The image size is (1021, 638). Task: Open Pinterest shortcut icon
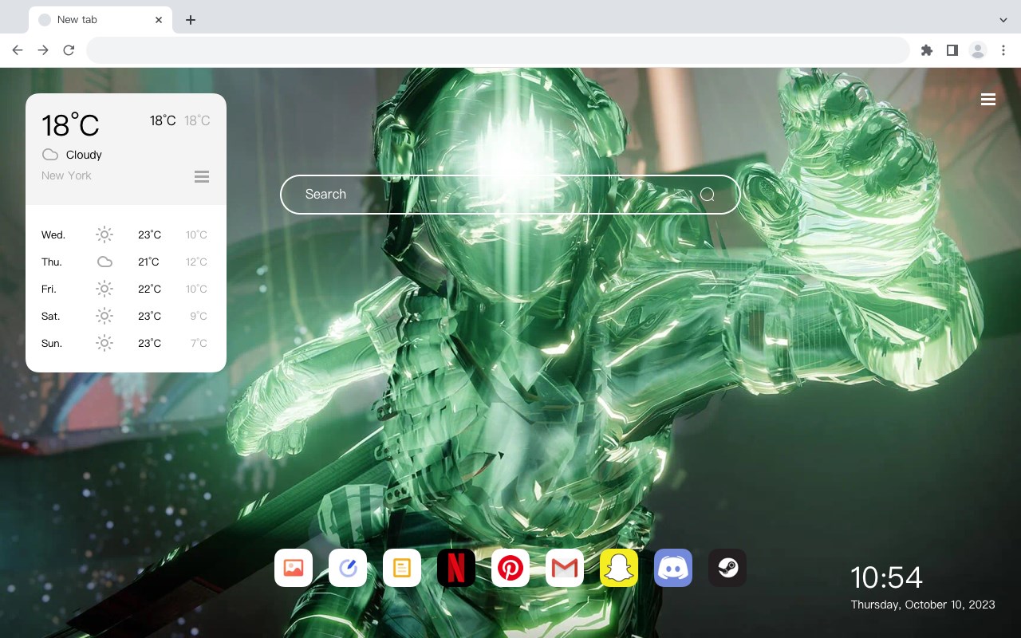[x=510, y=568]
